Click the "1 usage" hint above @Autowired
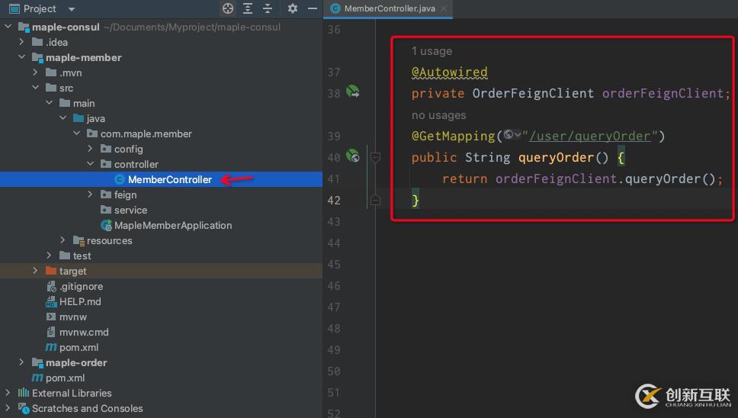Viewport: 738px width, 418px height. tap(432, 51)
